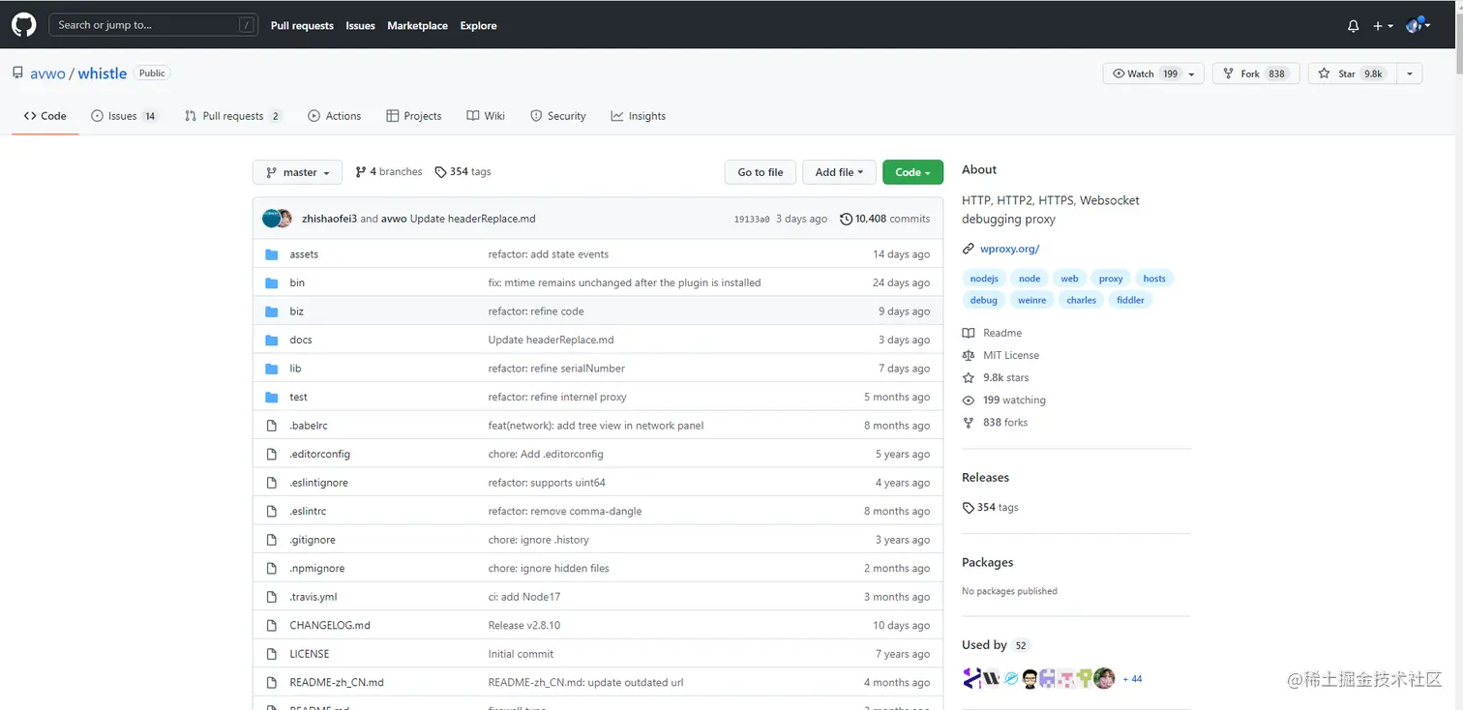Open the docs folder
The image size is (1463, 710).
click(301, 340)
